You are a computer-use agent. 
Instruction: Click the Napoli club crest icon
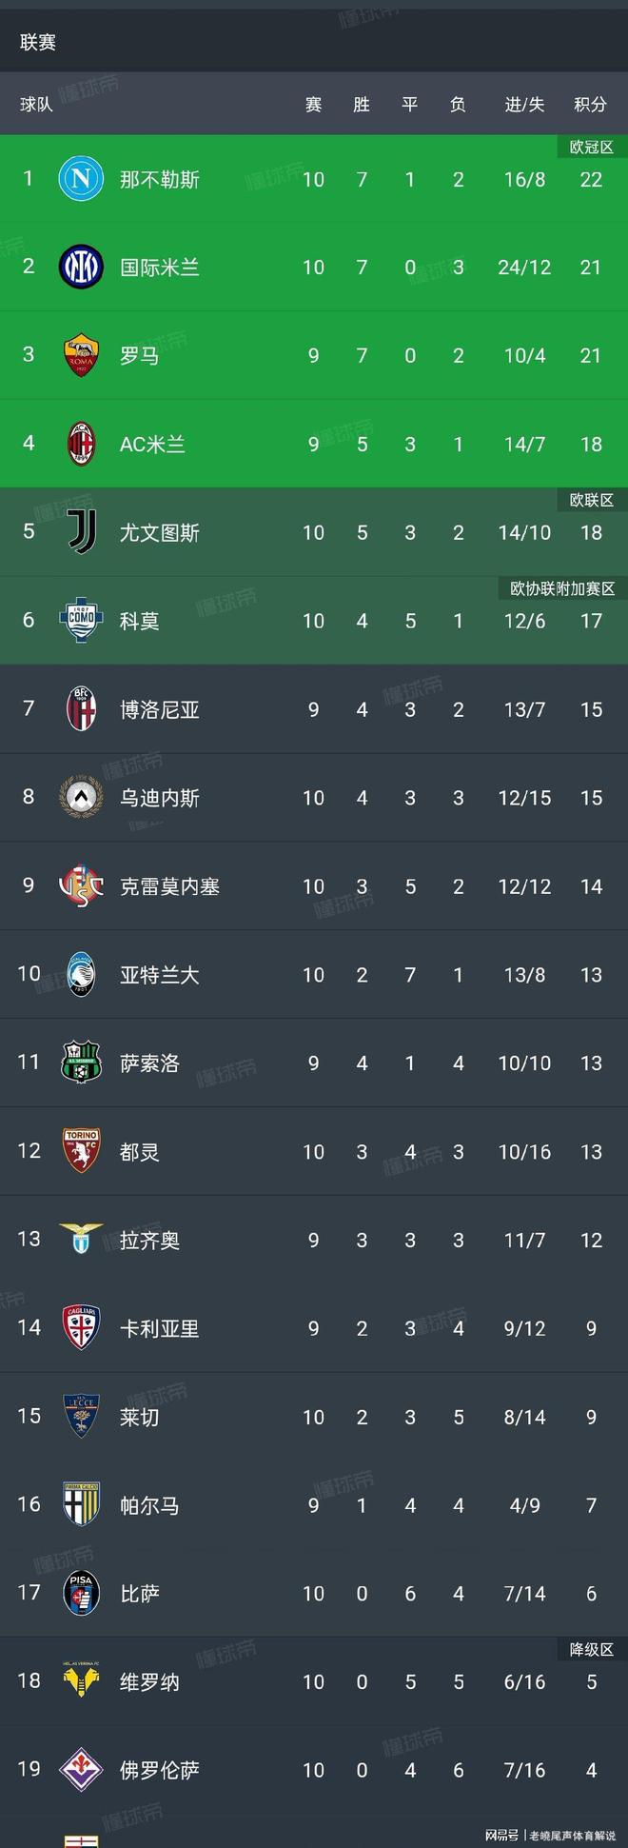pos(81,179)
